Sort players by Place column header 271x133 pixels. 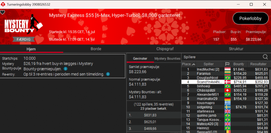[188, 64]
